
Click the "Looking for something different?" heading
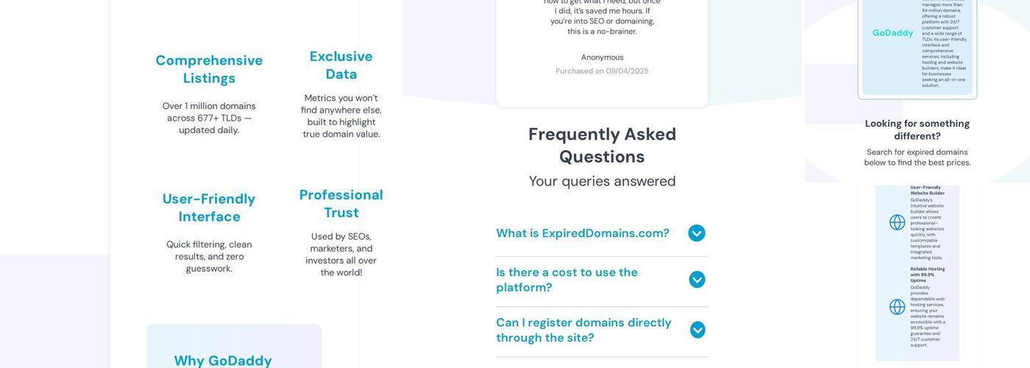(x=917, y=130)
